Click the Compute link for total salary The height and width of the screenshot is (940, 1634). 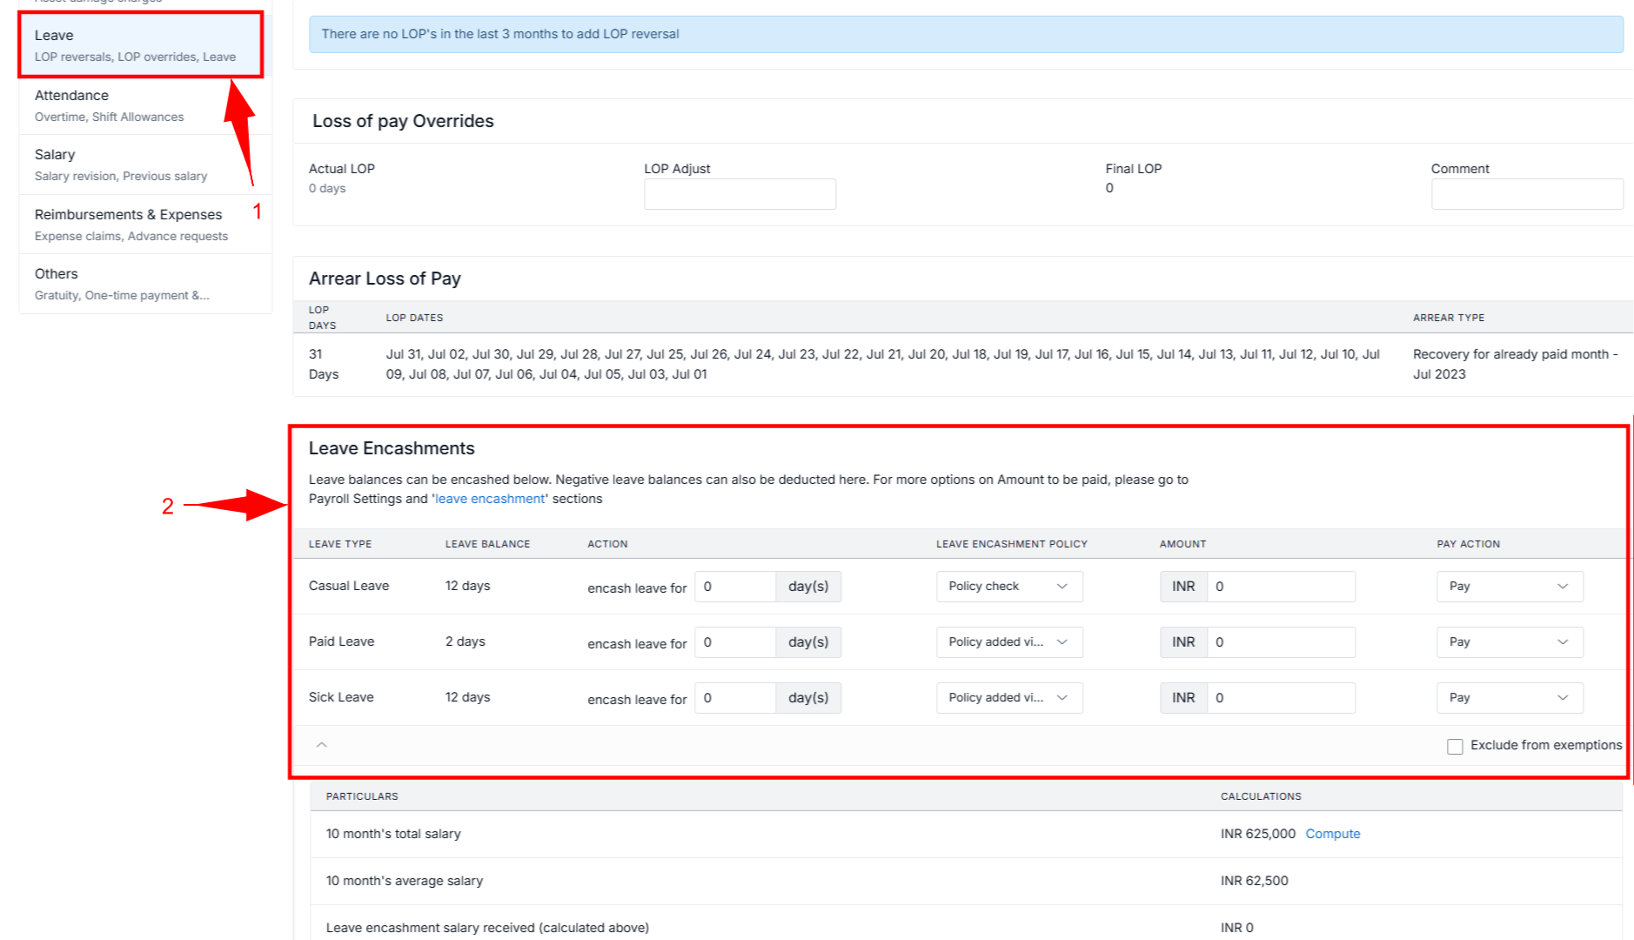(1332, 834)
